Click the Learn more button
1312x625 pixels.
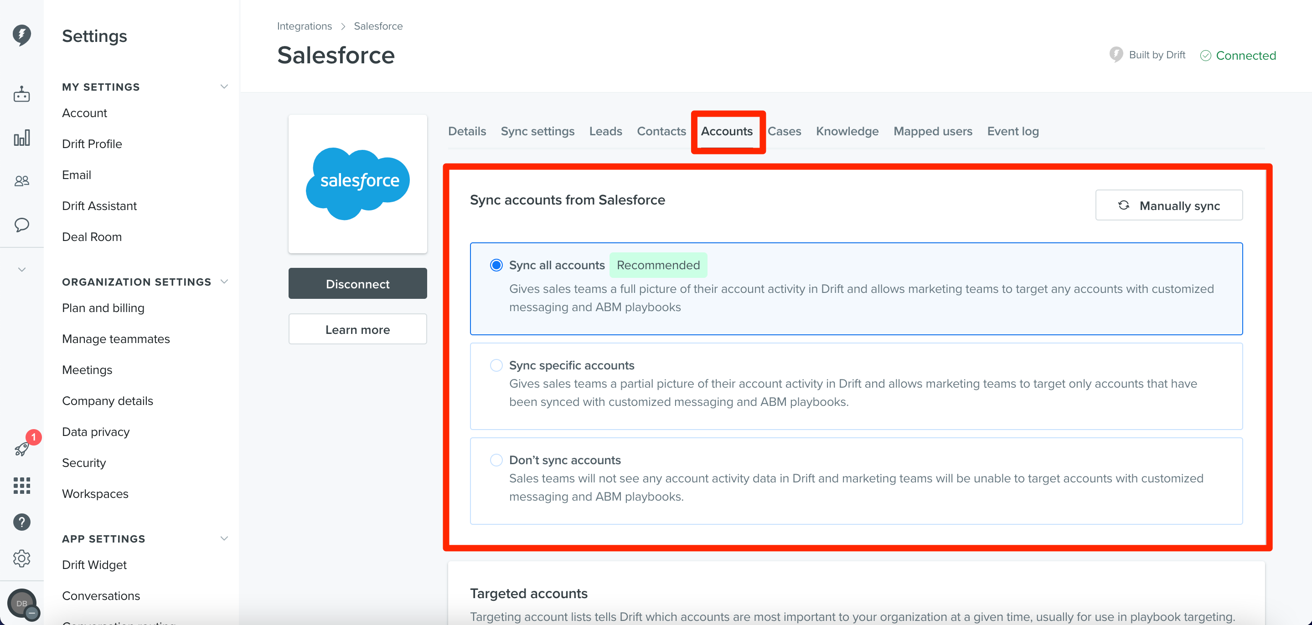click(357, 329)
